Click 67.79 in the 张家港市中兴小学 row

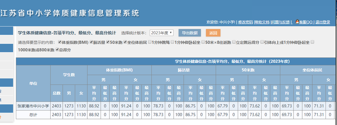pos(222,106)
